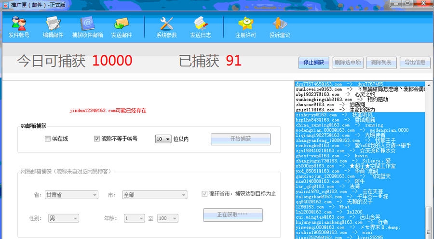The width and height of the screenshot is (434, 239).
Task: Maximize the 推广匣 window
Action: [x=407, y=3]
